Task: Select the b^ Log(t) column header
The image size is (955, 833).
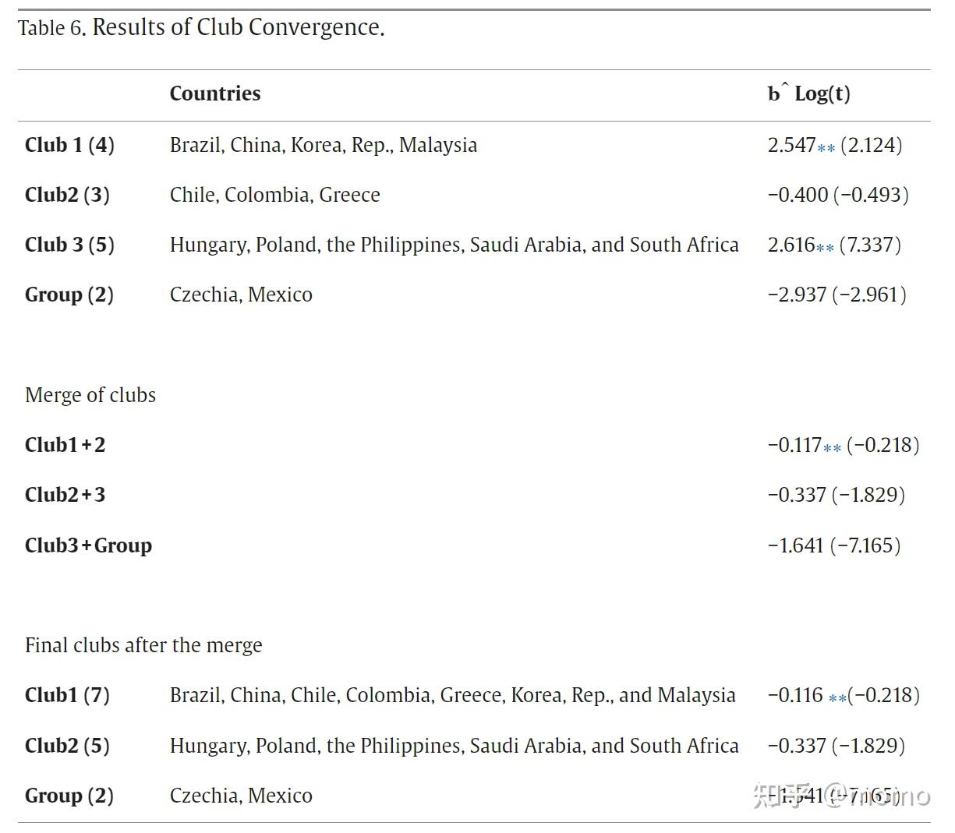Action: pyautogui.click(x=808, y=94)
